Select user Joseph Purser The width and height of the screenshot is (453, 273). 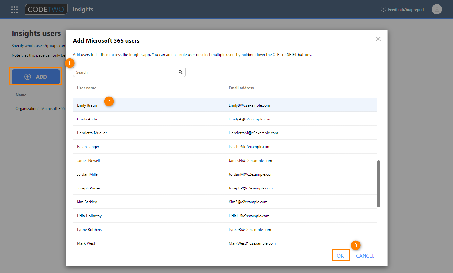point(225,188)
